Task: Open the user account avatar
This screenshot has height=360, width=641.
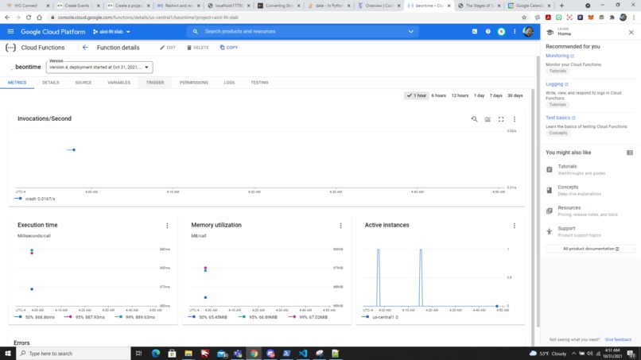Action: click(528, 32)
